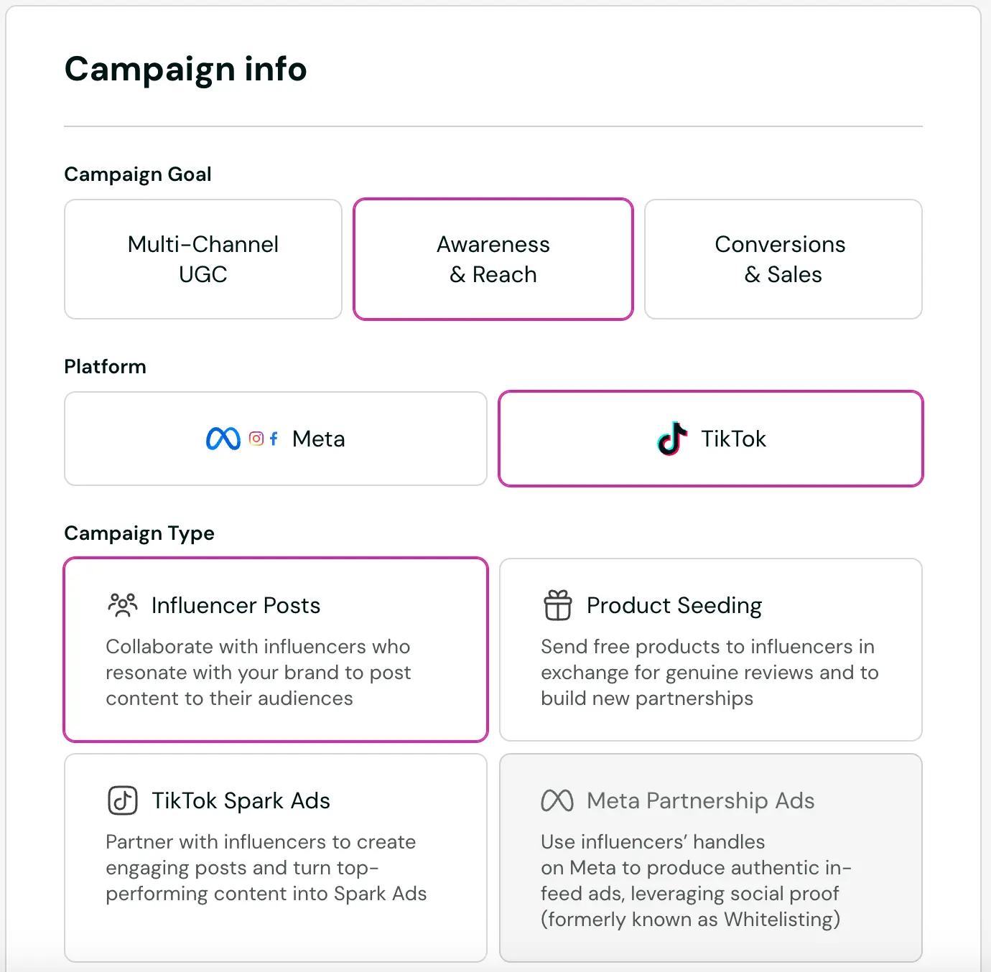991x972 pixels.
Task: Click the Meta infinity logo icon
Action: [223, 438]
